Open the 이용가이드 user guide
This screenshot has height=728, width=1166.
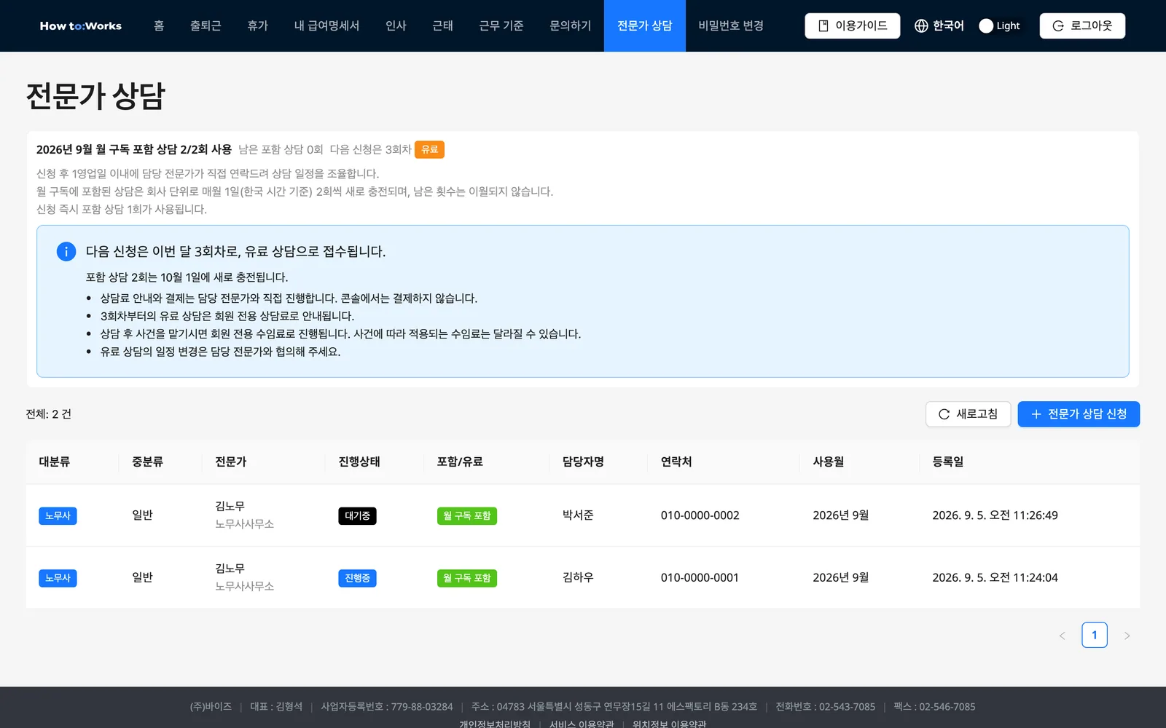coord(852,25)
